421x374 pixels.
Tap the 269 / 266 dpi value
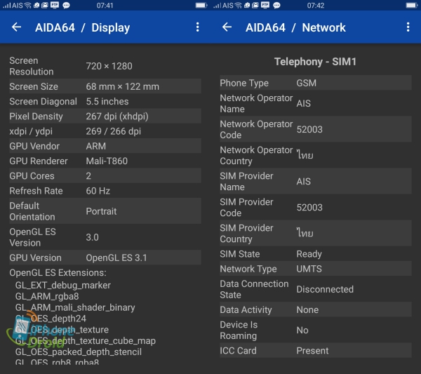coord(113,131)
